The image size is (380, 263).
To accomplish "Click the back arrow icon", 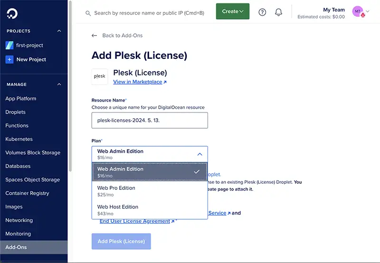I will 94,36.
